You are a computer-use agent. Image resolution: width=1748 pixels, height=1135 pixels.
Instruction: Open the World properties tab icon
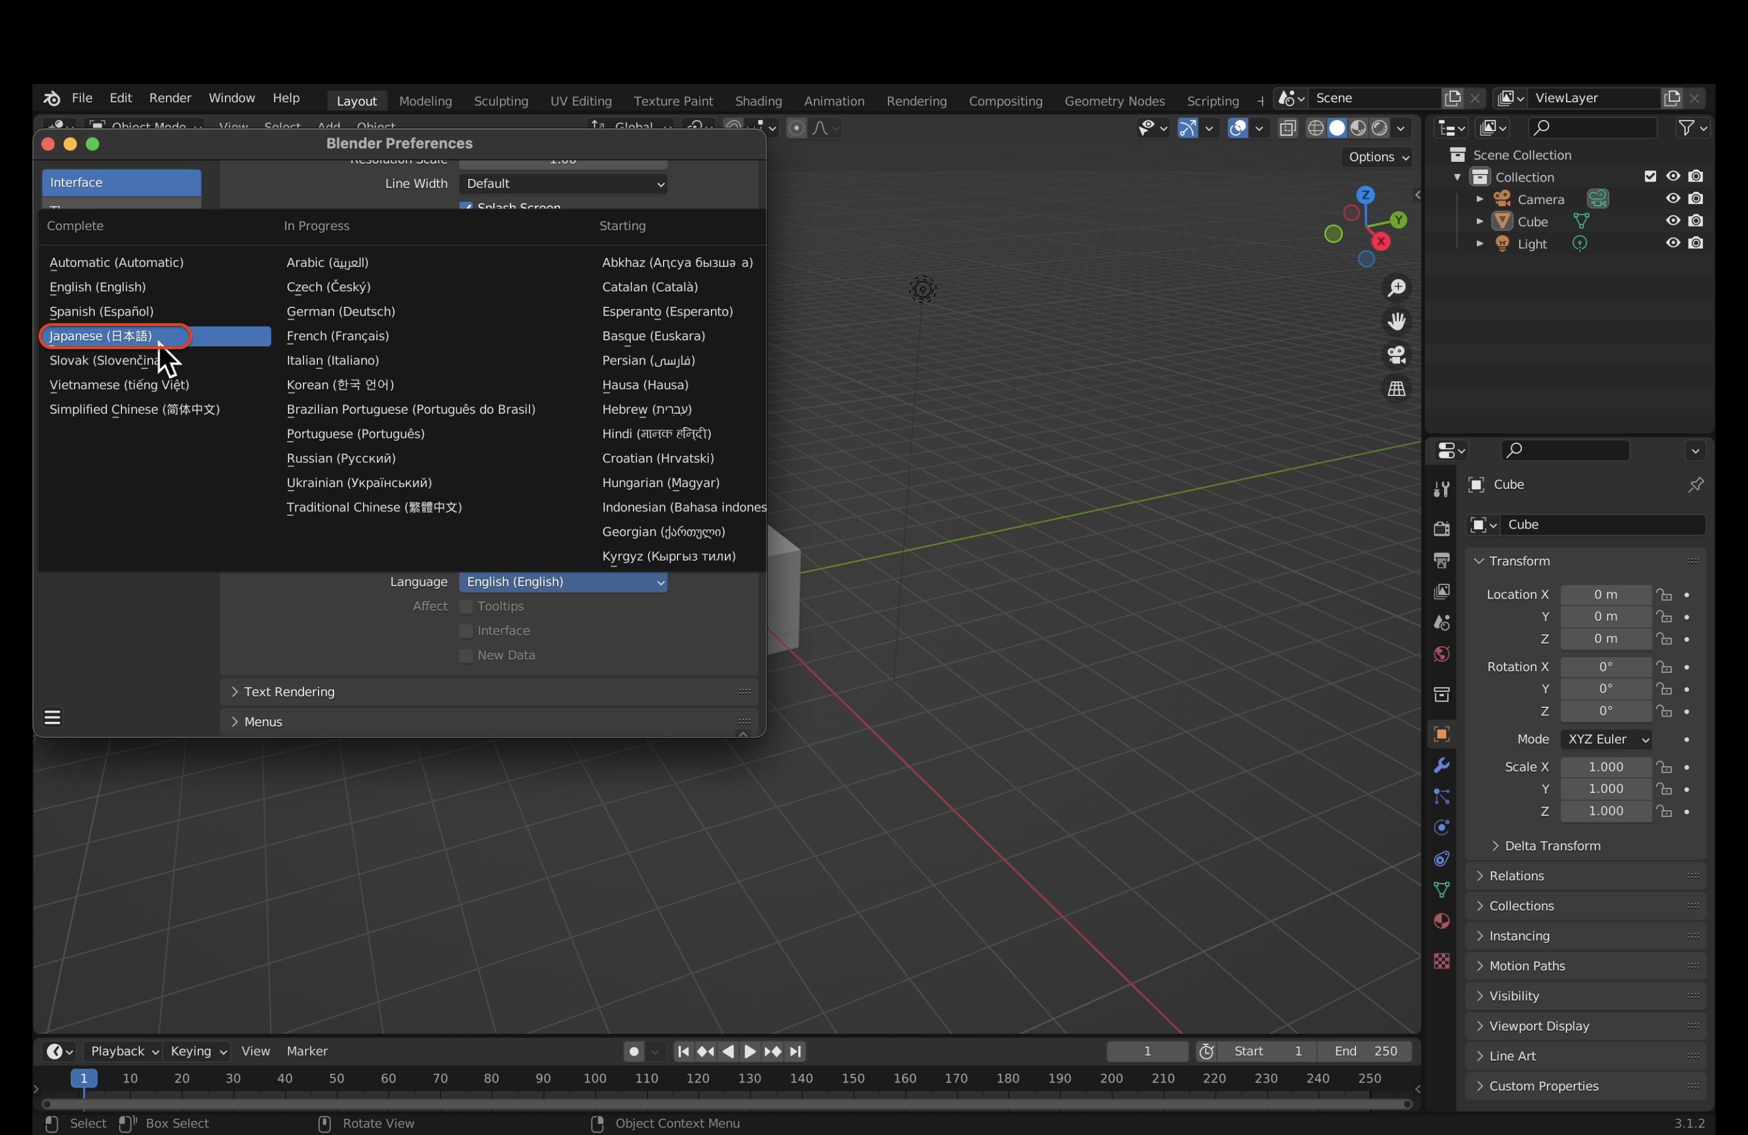[x=1441, y=654]
